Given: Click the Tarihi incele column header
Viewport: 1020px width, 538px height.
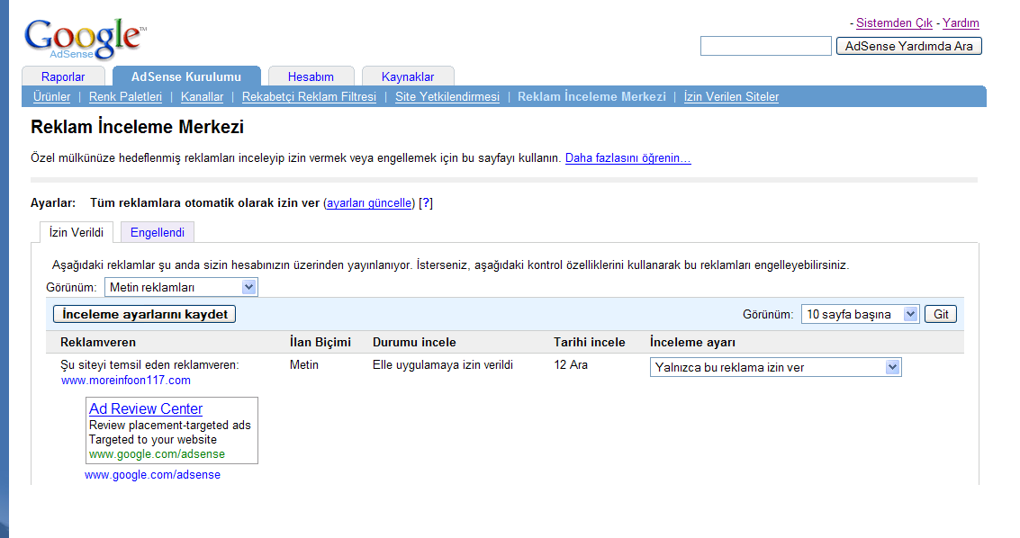Looking at the screenshot, I should coord(590,343).
